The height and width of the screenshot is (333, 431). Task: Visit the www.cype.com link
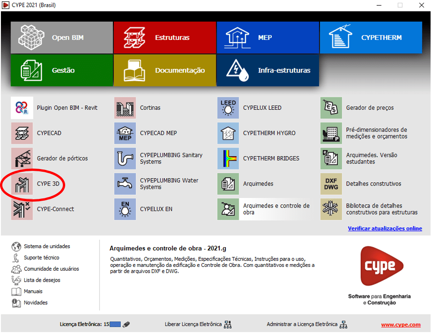pyautogui.click(x=401, y=325)
